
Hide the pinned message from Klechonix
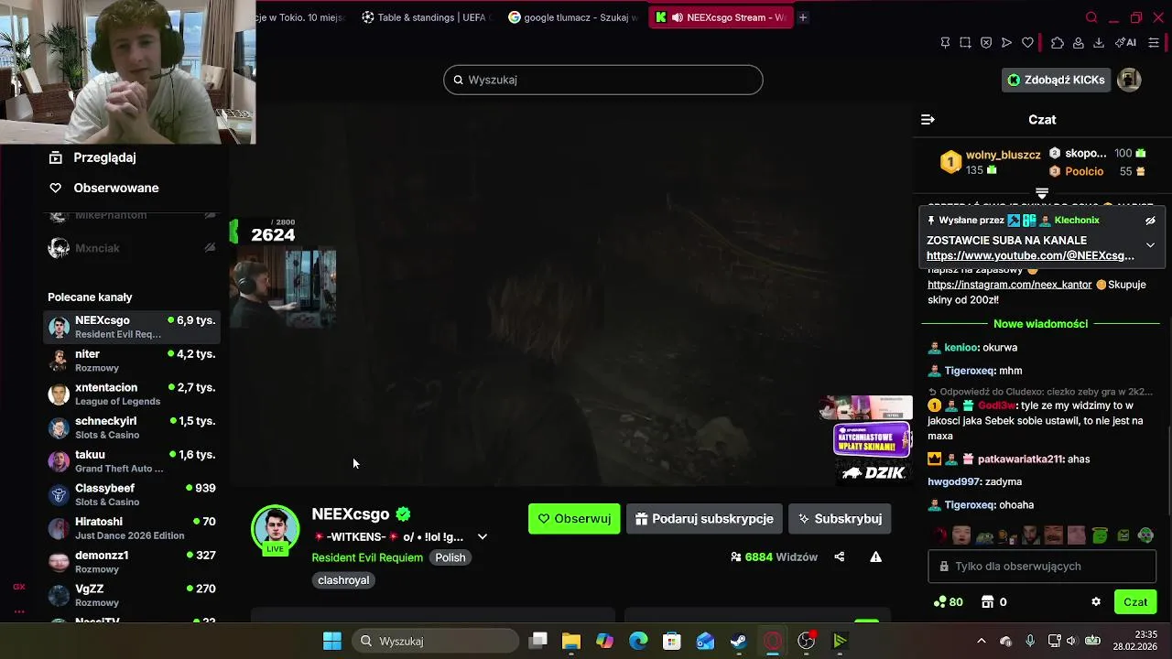click(1150, 221)
